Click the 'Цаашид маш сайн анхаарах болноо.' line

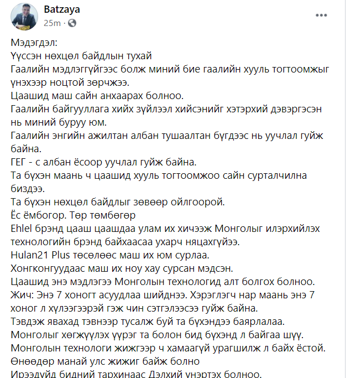pos(97,96)
